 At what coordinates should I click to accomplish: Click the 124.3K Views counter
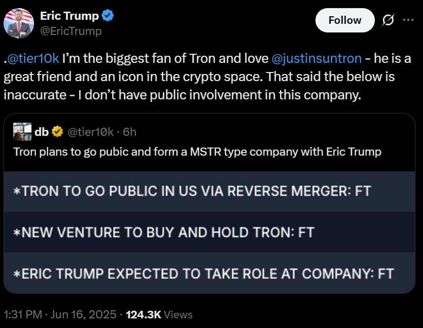pyautogui.click(x=159, y=315)
